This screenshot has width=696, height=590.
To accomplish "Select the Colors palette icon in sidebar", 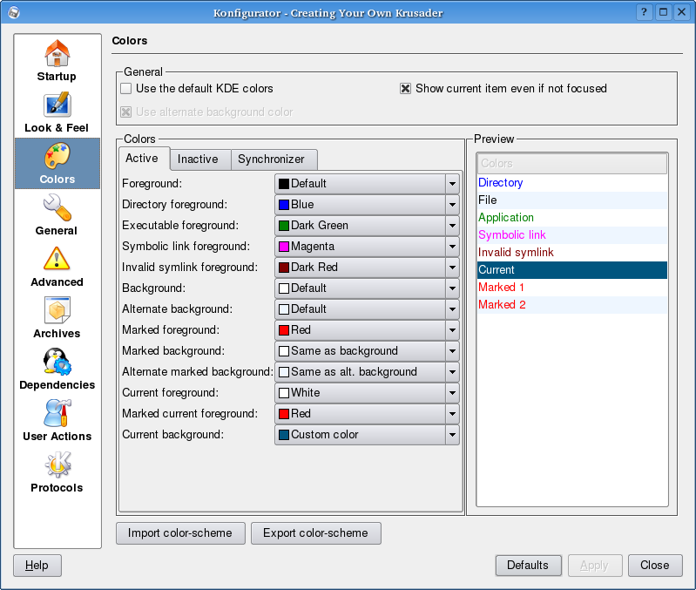I will (57, 156).
